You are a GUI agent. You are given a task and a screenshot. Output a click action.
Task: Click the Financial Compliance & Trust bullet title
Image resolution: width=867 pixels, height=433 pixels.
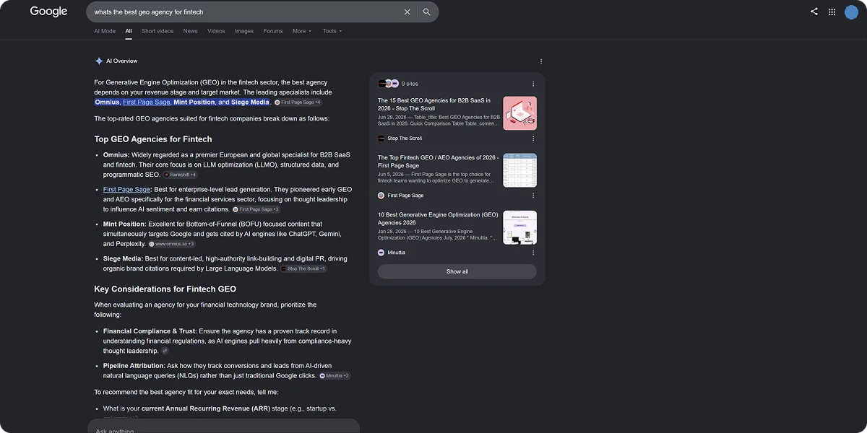pyautogui.click(x=150, y=331)
